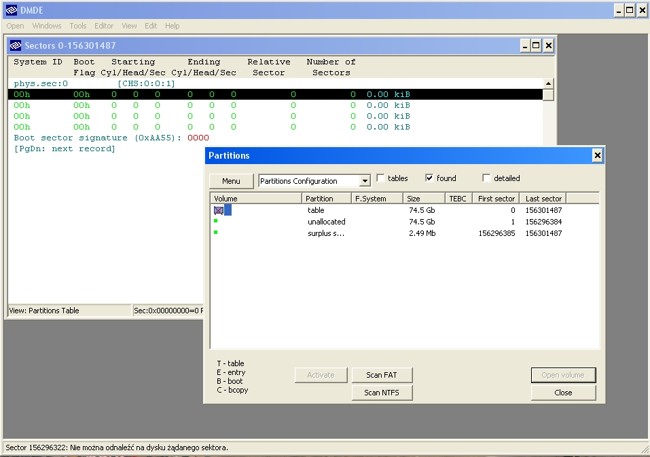This screenshot has height=457, width=650.
Task: Click scroll up arrow in Sectors window
Action: coord(548,83)
